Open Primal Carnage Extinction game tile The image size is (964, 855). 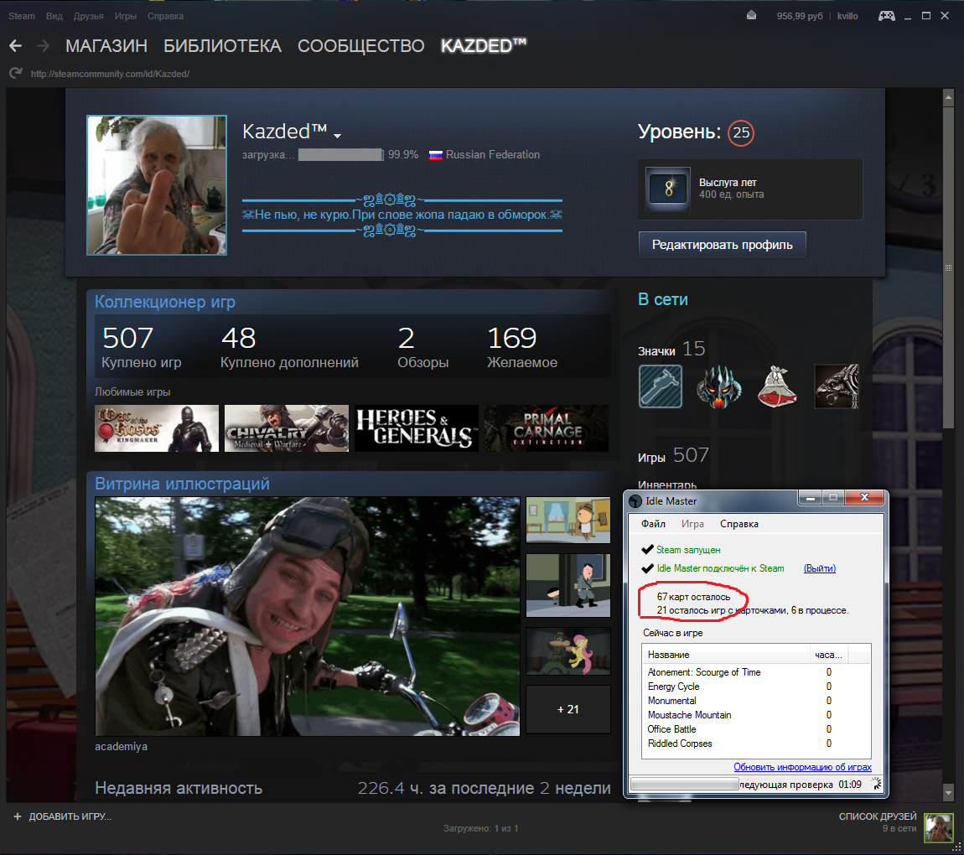pyautogui.click(x=546, y=428)
